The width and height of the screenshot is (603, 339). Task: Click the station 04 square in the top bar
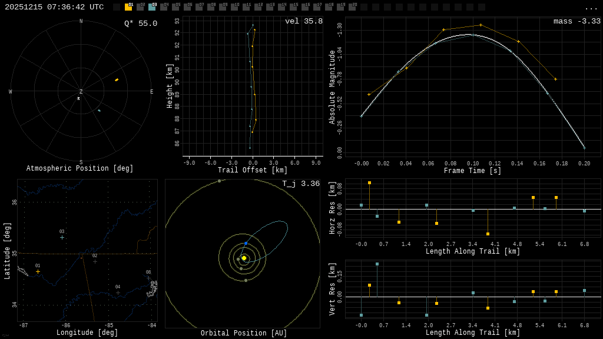(x=164, y=7)
